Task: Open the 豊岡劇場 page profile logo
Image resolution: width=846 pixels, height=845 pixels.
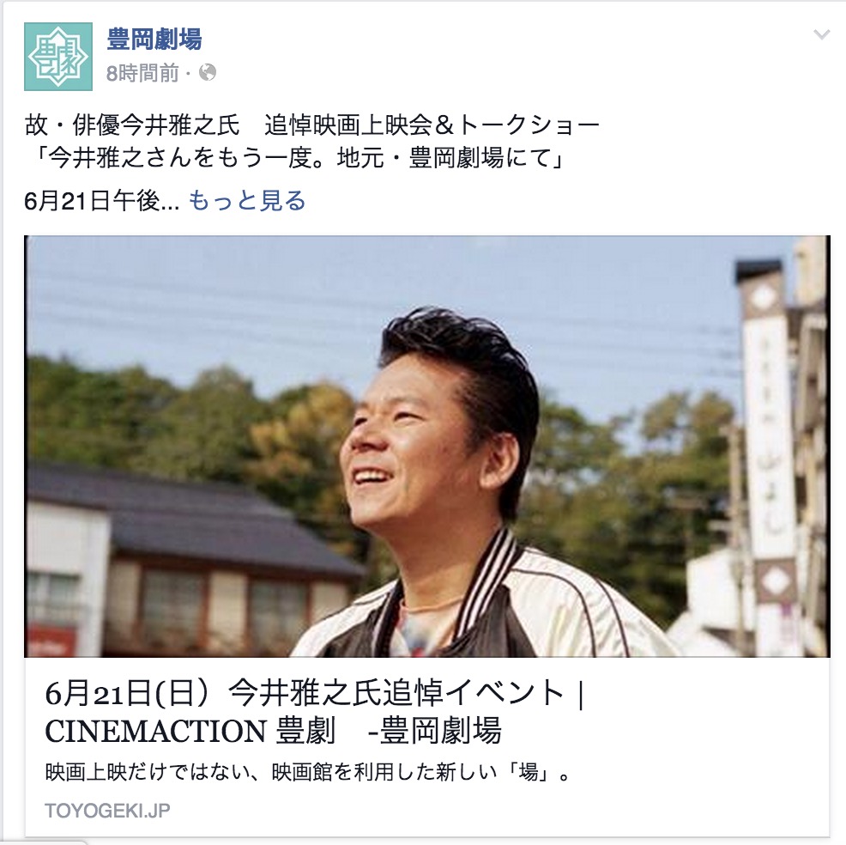Action: [x=58, y=57]
